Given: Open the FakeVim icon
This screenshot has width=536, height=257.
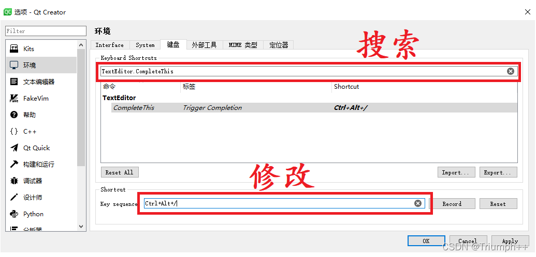Looking at the screenshot, I should 14,99.
